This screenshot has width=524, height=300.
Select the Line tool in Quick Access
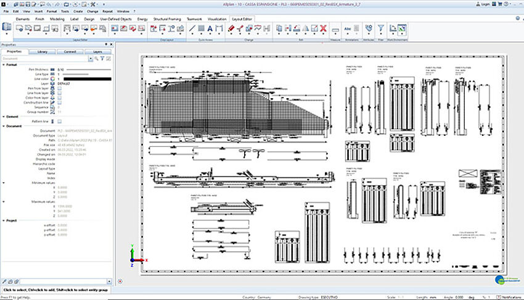[192, 28]
